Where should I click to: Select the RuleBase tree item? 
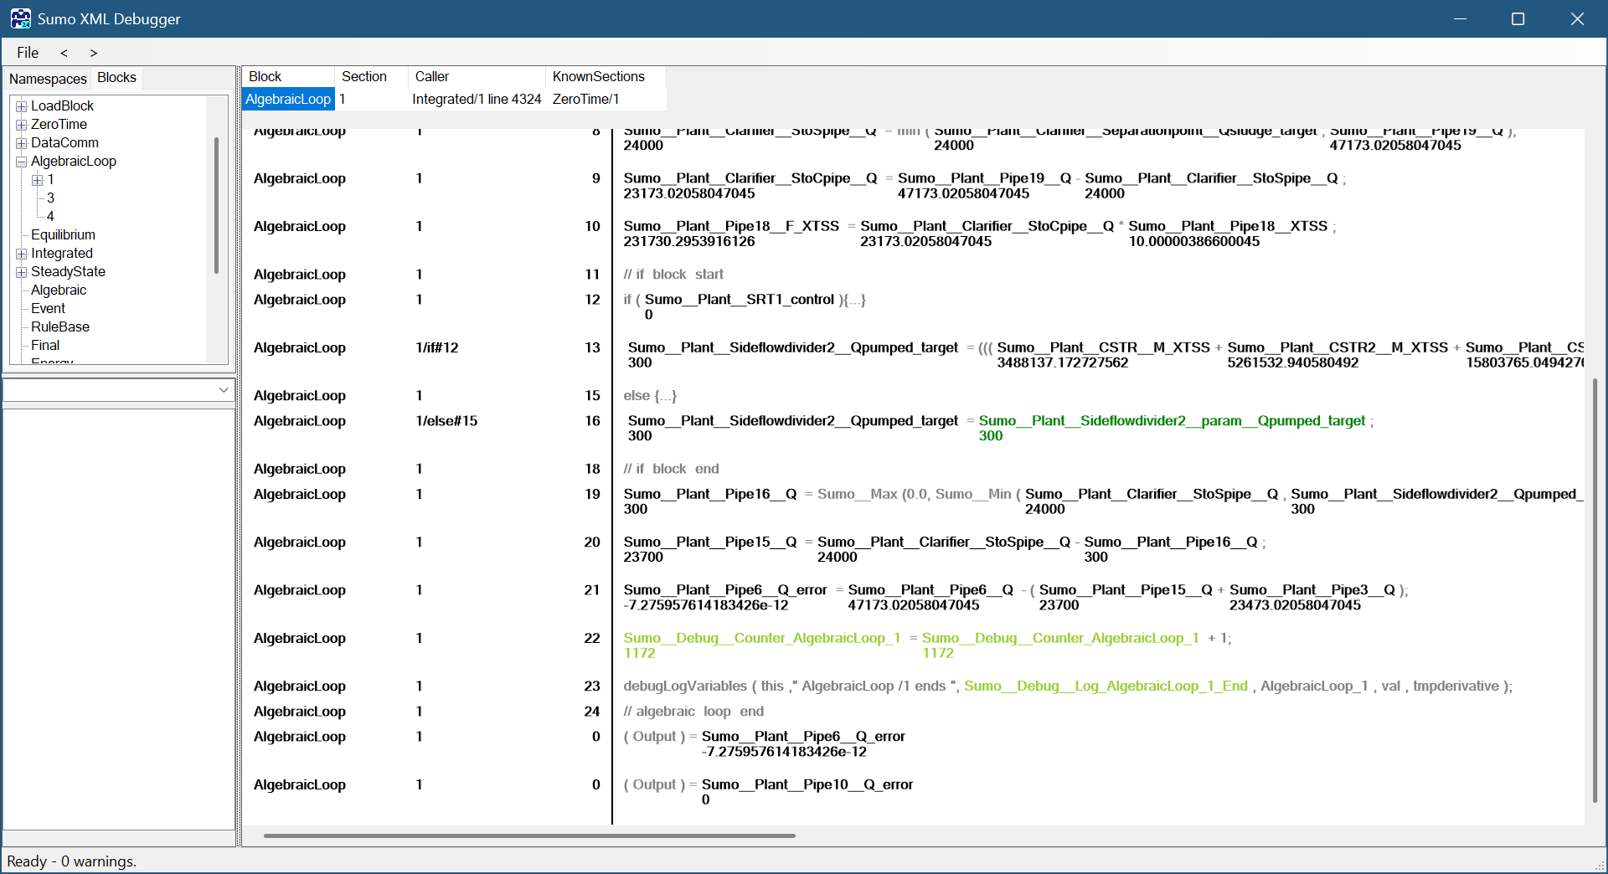tap(60, 327)
